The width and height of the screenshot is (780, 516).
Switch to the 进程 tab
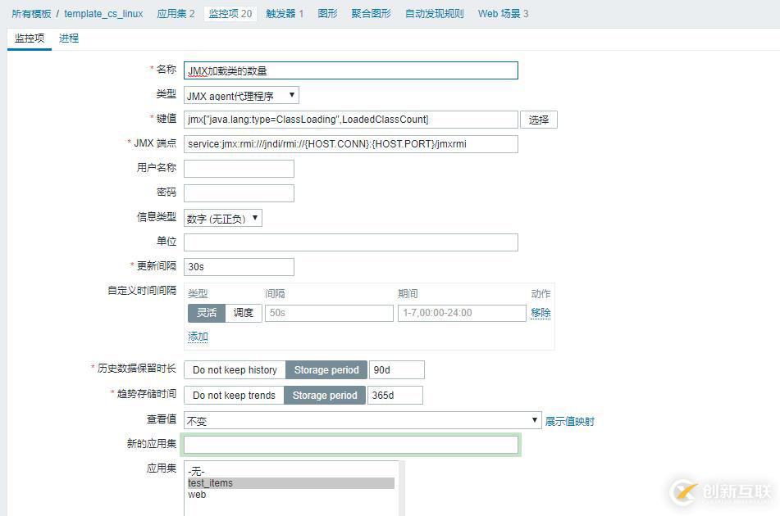(x=68, y=38)
